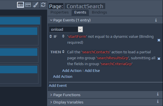Click the 'startForm' field reference

click(77, 37)
